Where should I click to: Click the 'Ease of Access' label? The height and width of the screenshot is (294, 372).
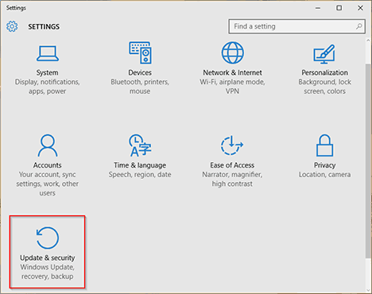(232, 165)
